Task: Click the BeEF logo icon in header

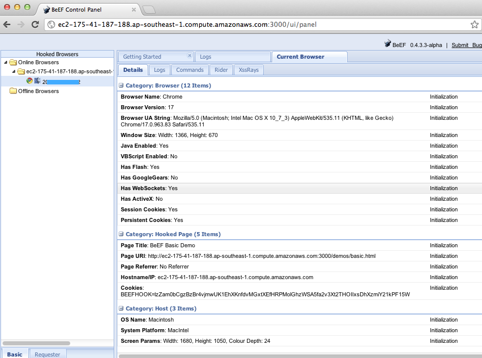Action: (388, 44)
